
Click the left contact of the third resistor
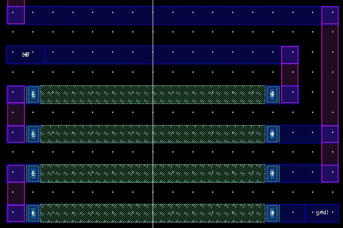[x=33, y=174]
